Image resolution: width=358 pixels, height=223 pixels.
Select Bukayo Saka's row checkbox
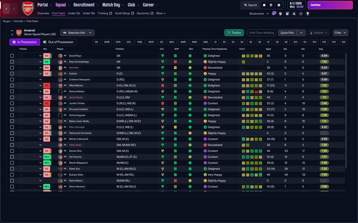pos(12,175)
